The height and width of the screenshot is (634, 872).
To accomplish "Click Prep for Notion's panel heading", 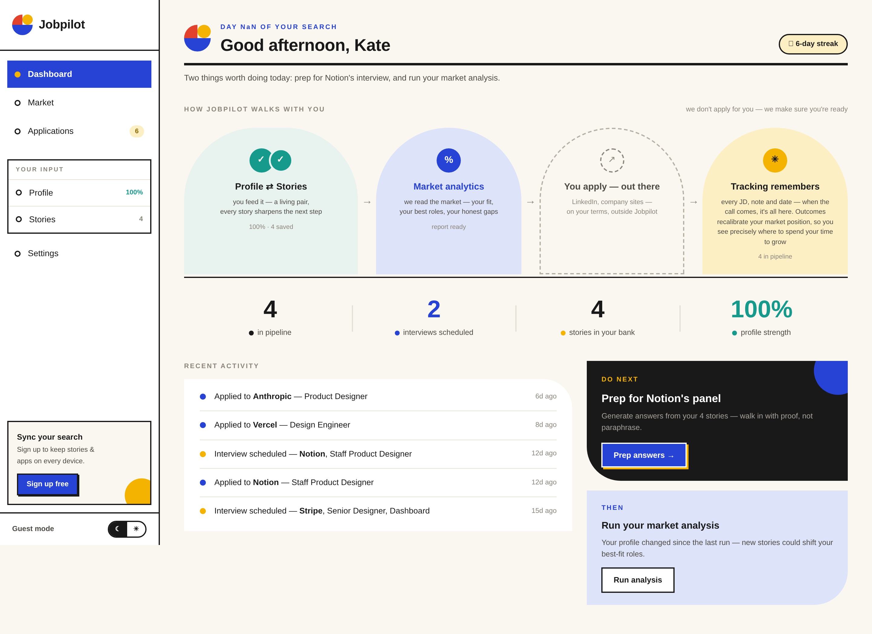I will tap(661, 399).
